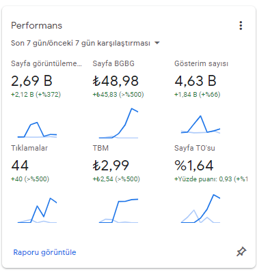Click the TBM sparkline chart
The image size is (257, 274).
[118, 211]
